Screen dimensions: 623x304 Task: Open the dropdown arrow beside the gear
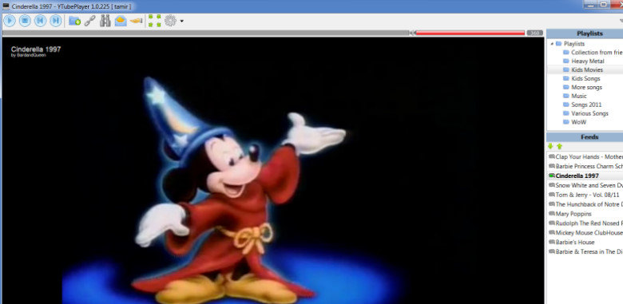click(181, 21)
